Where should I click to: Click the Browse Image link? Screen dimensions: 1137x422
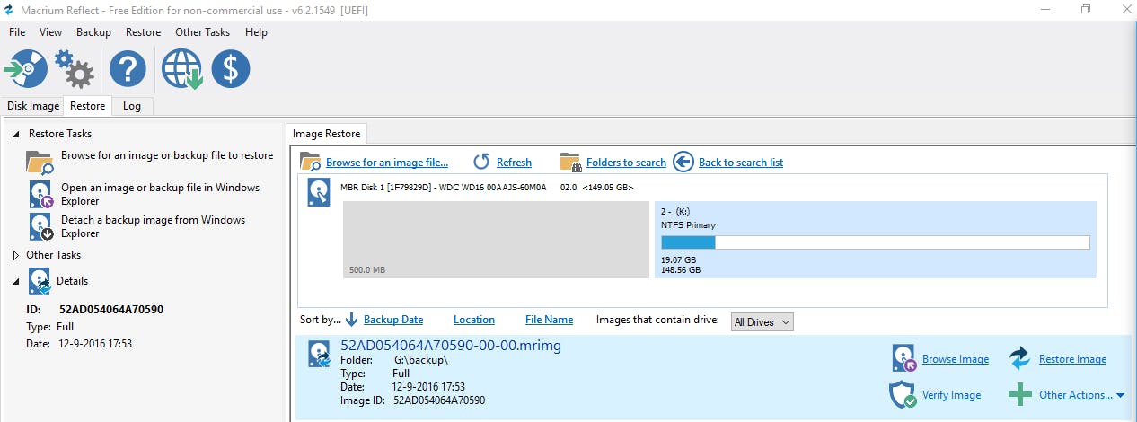pos(956,359)
